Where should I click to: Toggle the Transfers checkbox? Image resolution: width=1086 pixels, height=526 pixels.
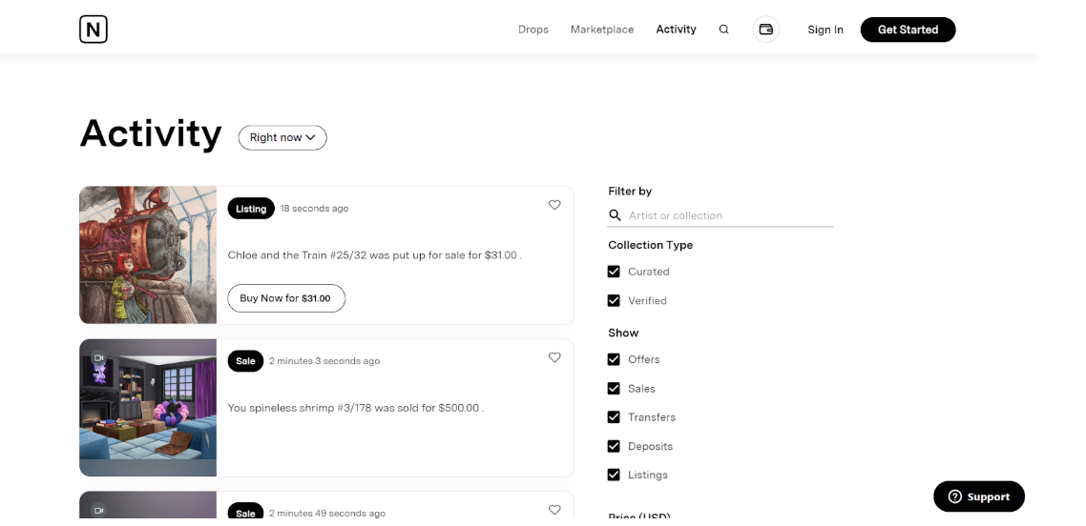[x=614, y=417]
